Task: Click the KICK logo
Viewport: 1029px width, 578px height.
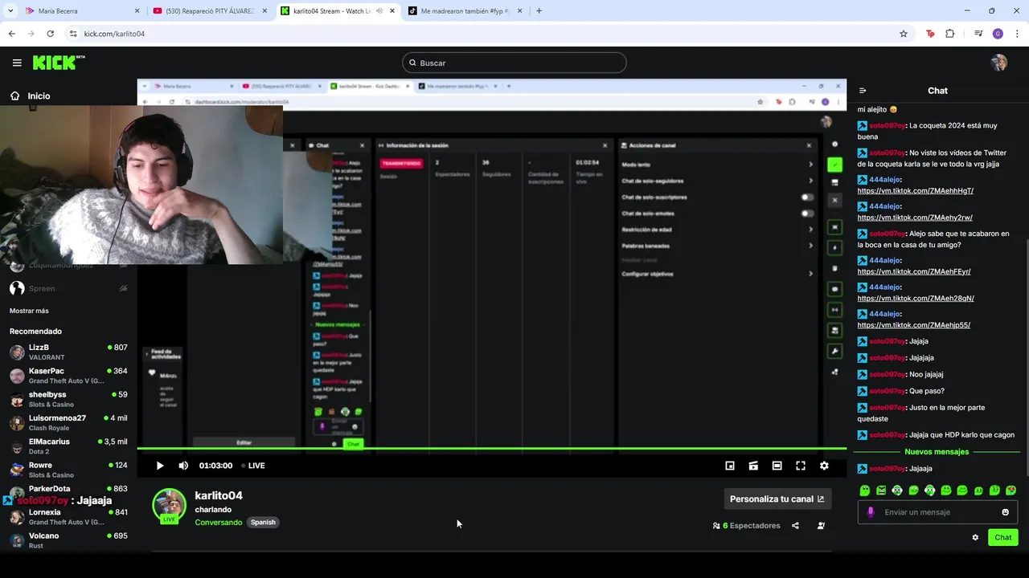Action: click(59, 63)
